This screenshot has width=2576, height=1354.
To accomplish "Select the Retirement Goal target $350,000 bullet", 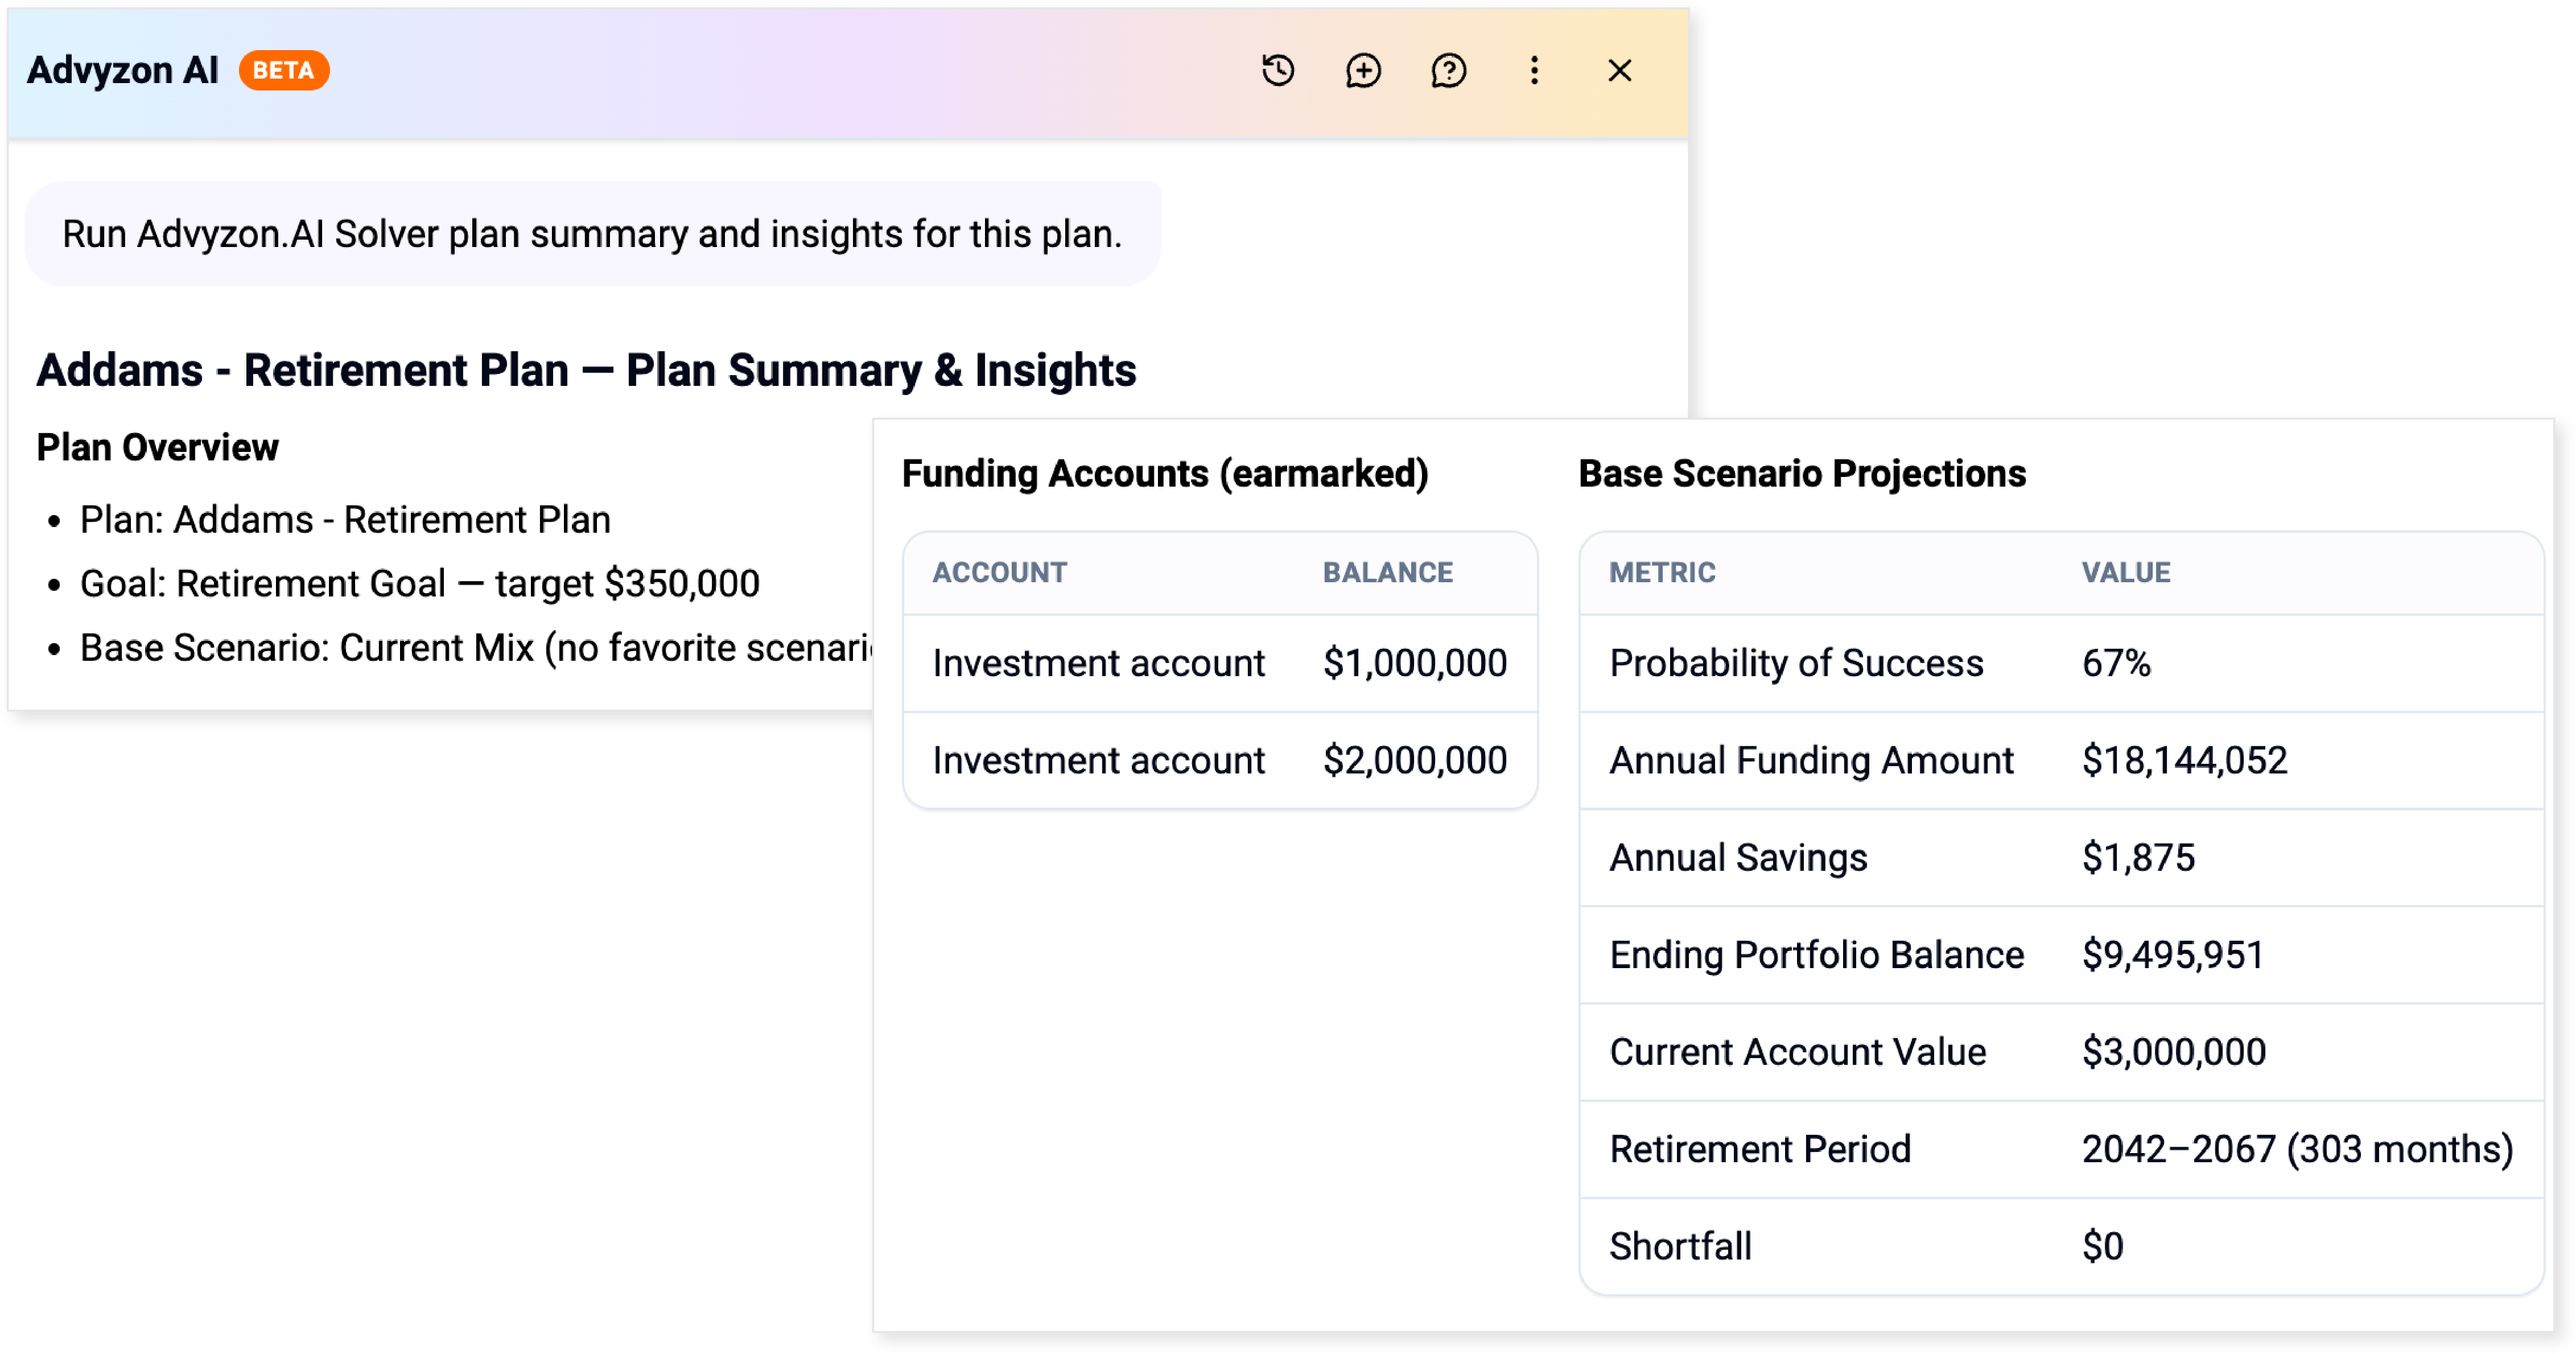I will coord(420,584).
